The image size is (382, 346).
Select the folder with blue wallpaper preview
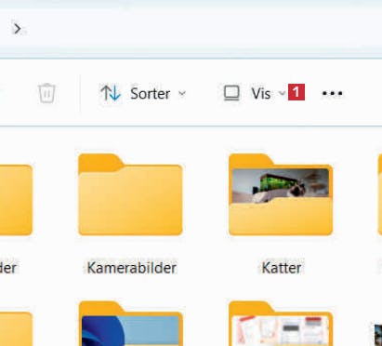point(130,324)
